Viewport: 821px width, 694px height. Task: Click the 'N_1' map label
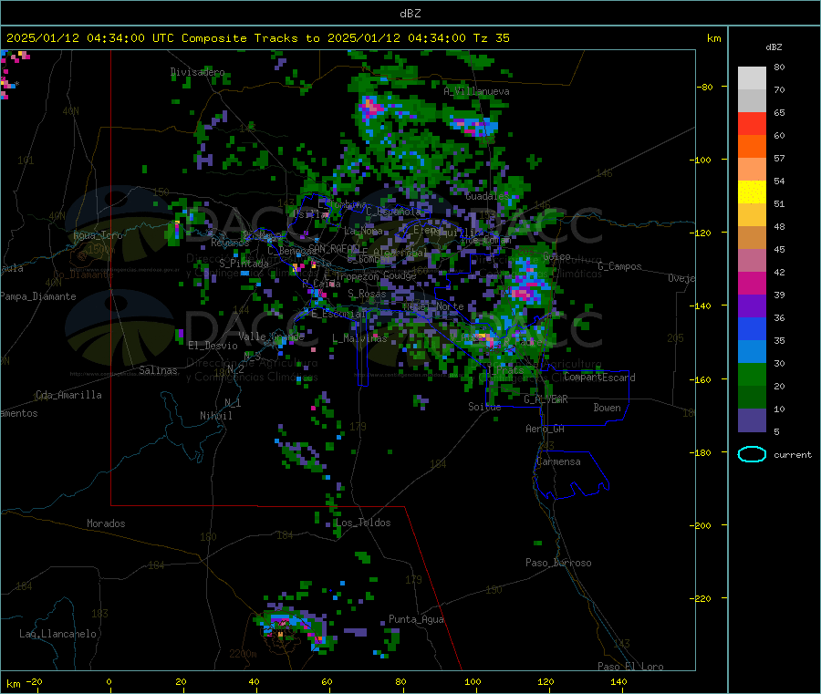(233, 402)
